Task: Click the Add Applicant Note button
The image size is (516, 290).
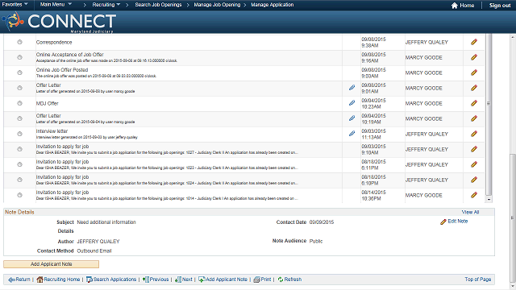Action: 52,264
